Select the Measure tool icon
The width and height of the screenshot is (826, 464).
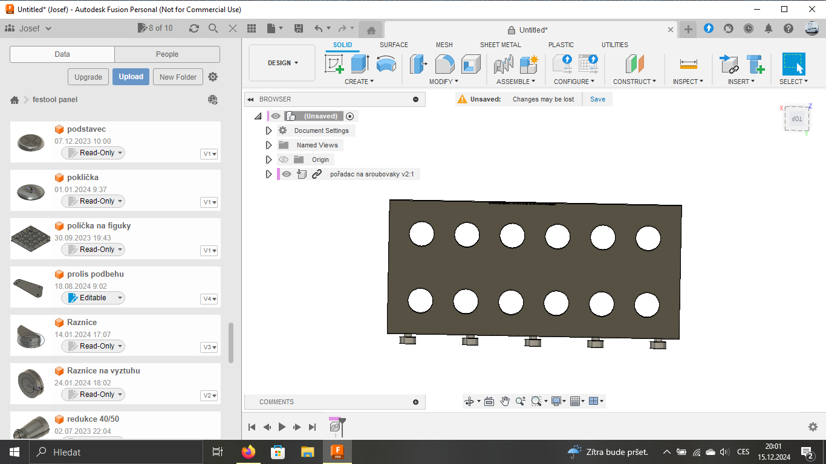tap(688, 63)
